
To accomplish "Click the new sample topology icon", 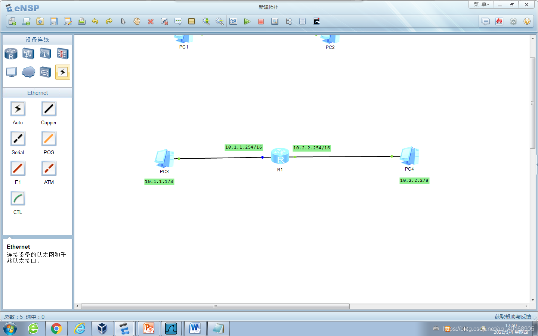I will tap(26, 21).
